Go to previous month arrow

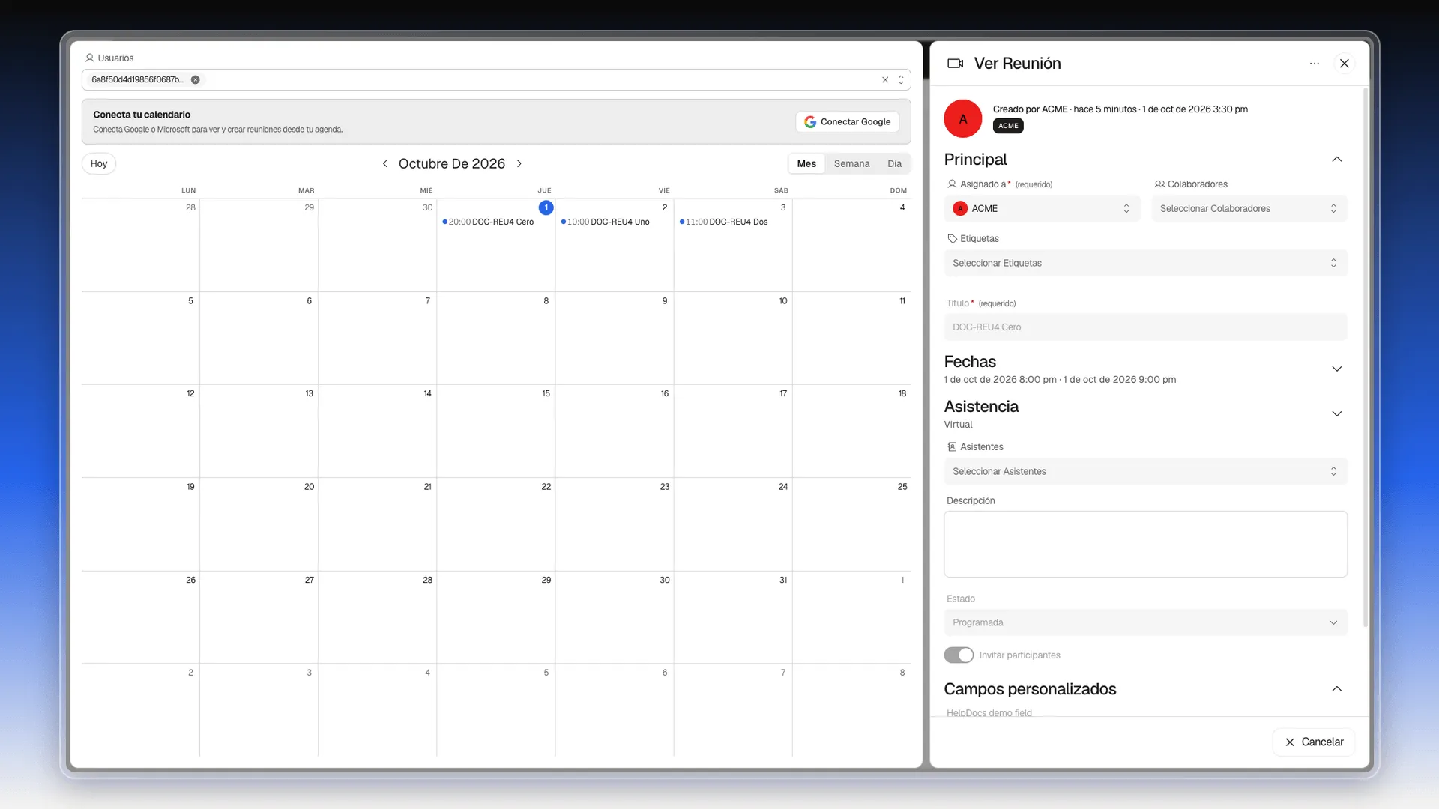tap(385, 163)
